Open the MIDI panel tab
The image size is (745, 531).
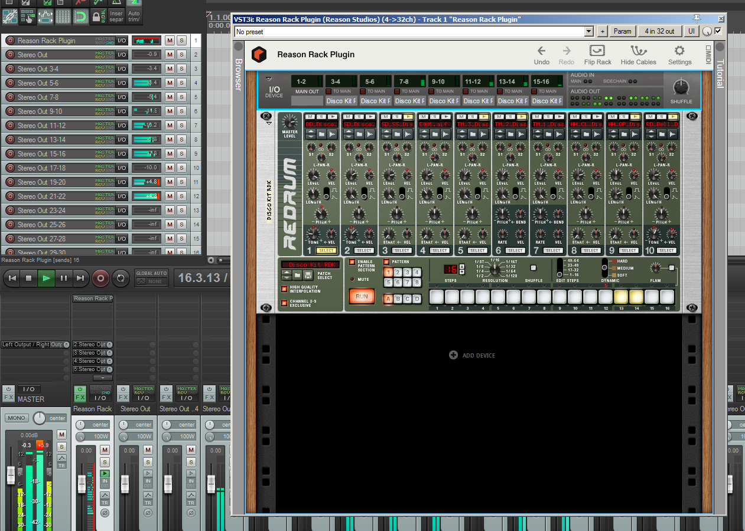pyautogui.click(x=708, y=55)
